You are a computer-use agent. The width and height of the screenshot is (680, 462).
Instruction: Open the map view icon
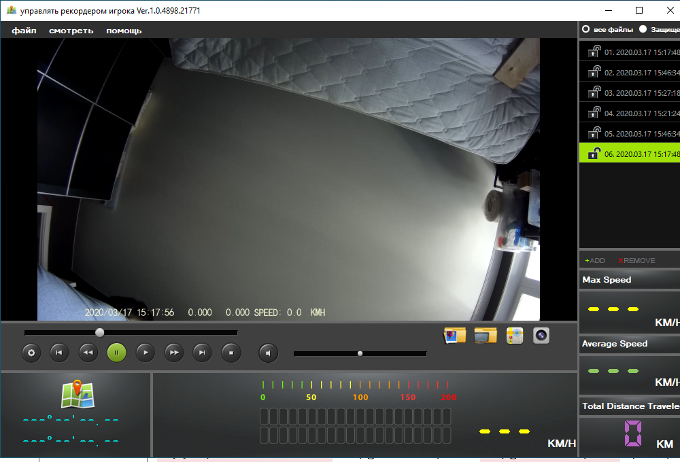[x=515, y=336]
